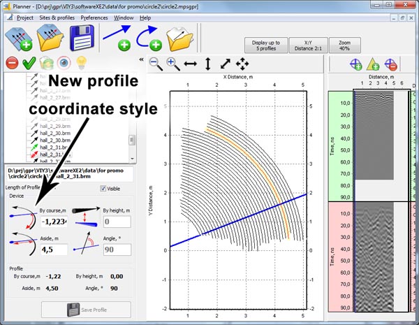The height and width of the screenshot is (325, 419).
Task: Select highlighted hall_2_31 red arrow item
Action: click(x=51, y=154)
